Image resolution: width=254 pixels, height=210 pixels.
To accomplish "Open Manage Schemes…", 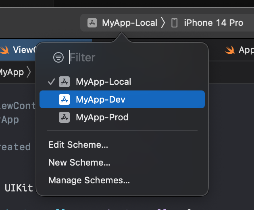I will [x=89, y=180].
